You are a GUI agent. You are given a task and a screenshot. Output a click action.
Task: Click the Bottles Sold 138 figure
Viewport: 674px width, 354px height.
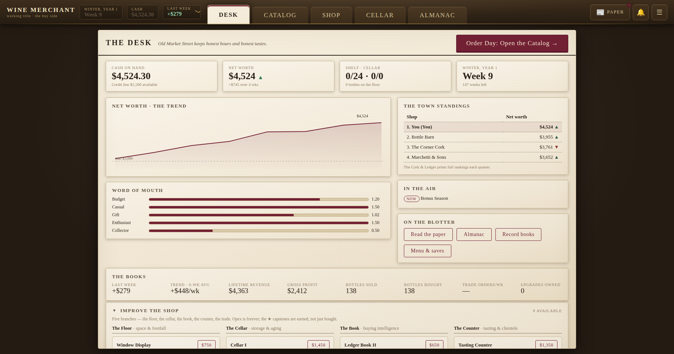pyautogui.click(x=351, y=291)
